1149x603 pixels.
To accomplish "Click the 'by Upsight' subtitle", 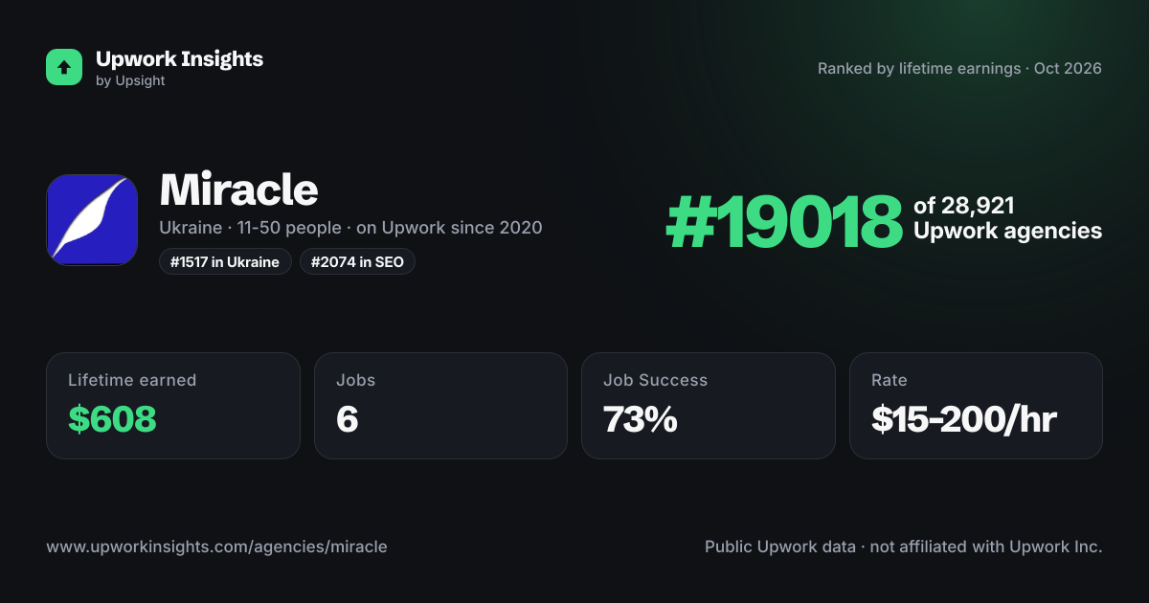I will pos(130,81).
